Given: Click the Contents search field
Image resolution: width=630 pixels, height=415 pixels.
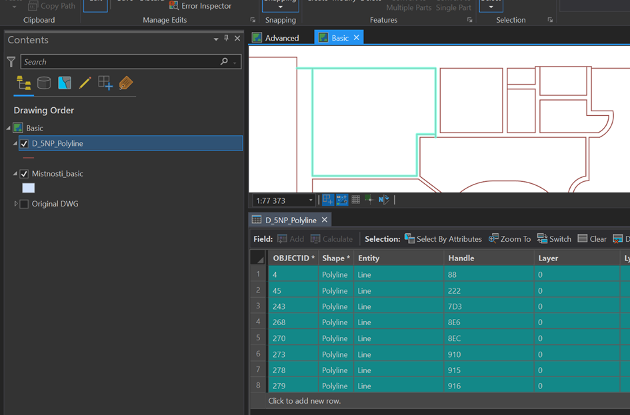Looking at the screenshot, I should (120, 62).
